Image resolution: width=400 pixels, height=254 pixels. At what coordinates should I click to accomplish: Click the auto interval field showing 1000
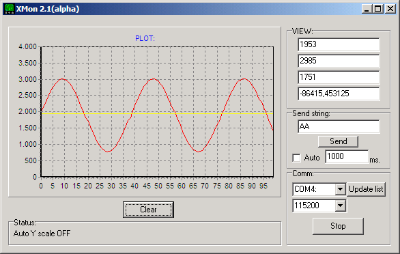pyautogui.click(x=347, y=156)
